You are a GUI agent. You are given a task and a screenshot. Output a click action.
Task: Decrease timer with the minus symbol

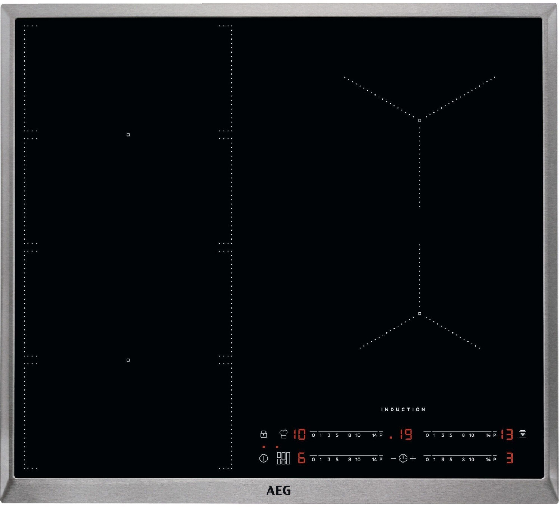(x=393, y=459)
